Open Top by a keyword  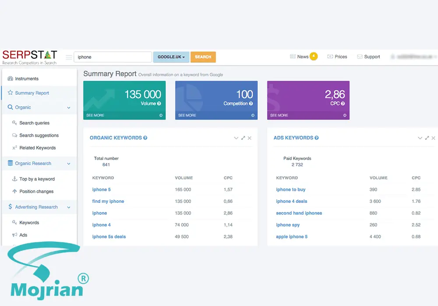click(37, 179)
